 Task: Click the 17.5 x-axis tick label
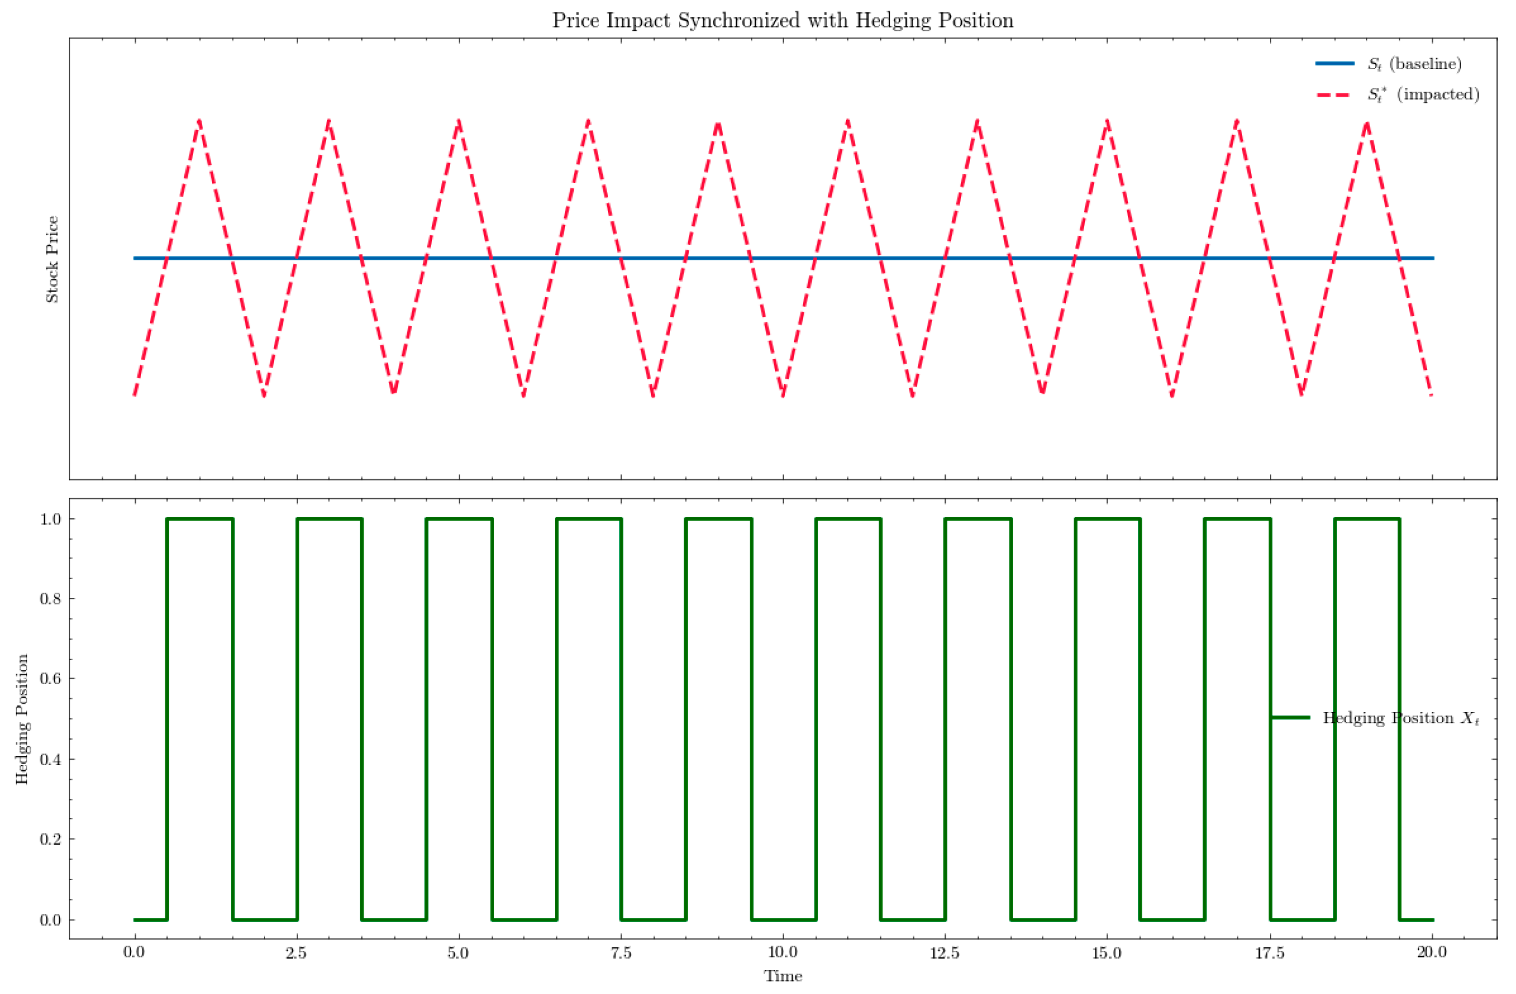1269,953
